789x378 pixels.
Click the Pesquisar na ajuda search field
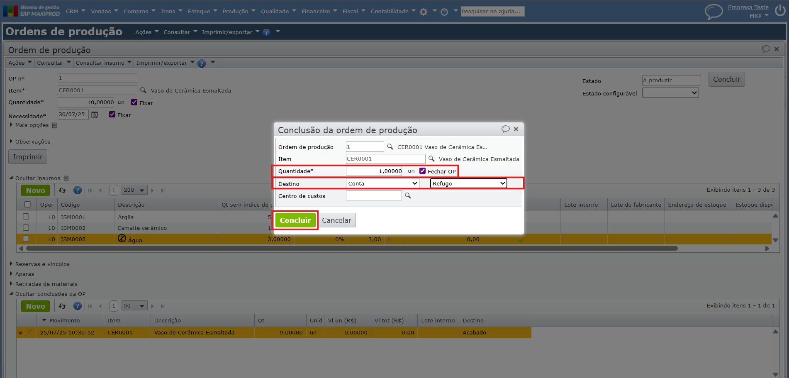(x=492, y=12)
